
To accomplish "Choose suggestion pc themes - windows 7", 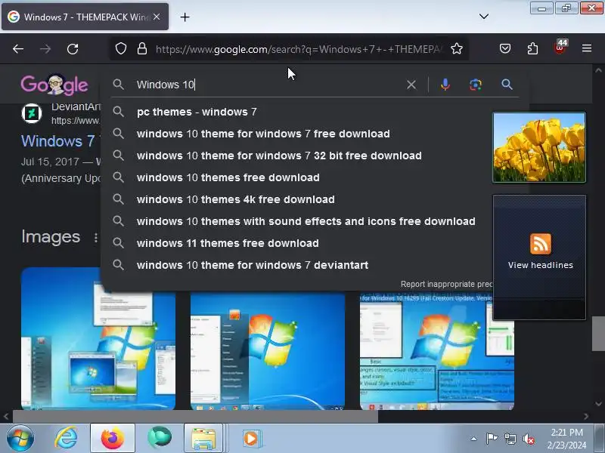I will [x=197, y=112].
